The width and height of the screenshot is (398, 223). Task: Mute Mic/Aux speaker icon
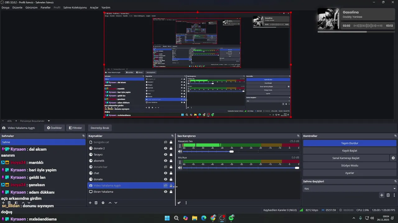coord(180,168)
